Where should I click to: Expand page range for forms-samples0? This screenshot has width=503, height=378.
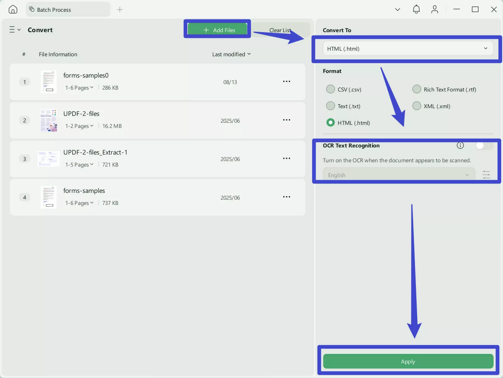[x=79, y=88]
